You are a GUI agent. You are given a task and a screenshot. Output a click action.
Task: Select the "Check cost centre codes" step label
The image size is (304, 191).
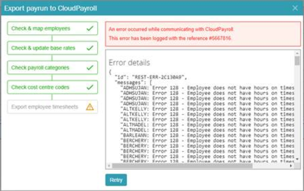[40, 87]
